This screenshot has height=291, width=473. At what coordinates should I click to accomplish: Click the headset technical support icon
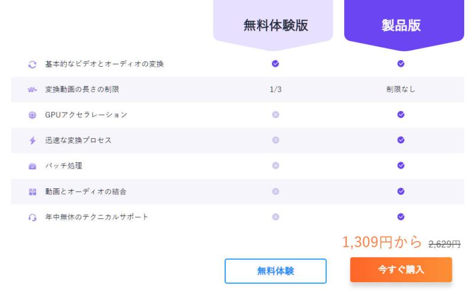[33, 217]
